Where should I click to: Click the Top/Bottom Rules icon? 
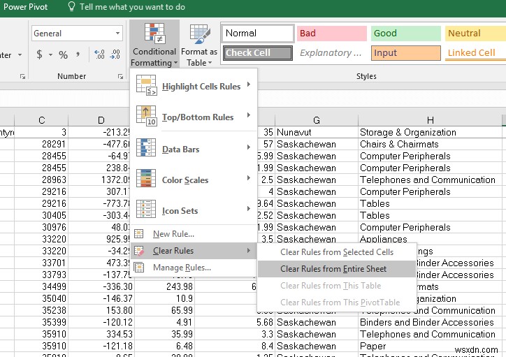(x=146, y=116)
